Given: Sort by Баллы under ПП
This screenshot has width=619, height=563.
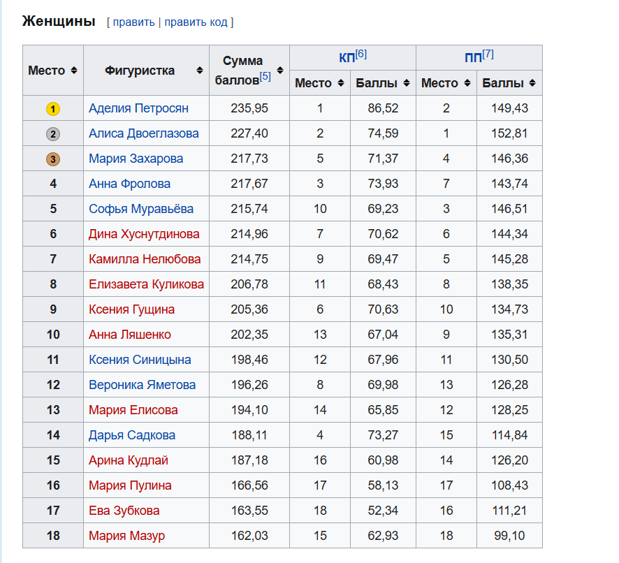Looking at the screenshot, I should pos(532,83).
